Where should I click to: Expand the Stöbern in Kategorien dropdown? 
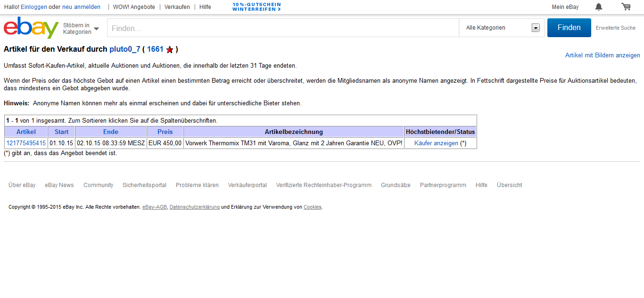[x=81, y=29]
